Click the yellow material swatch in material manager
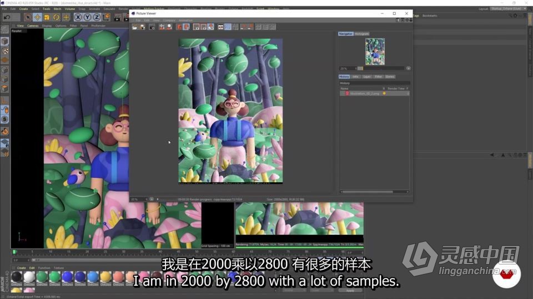 (105, 277)
